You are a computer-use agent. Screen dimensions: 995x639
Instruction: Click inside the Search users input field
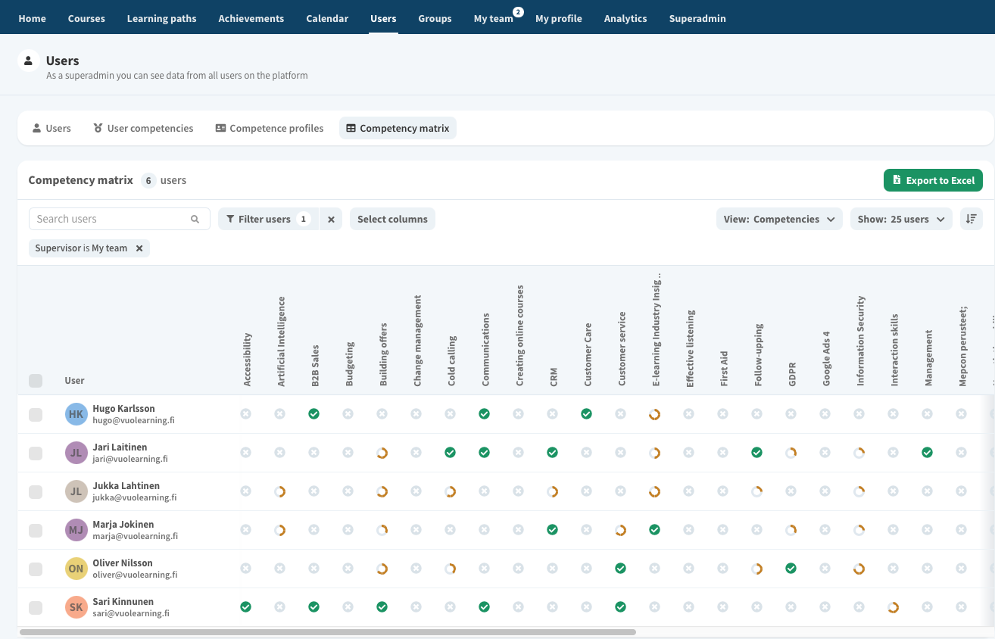(106, 218)
